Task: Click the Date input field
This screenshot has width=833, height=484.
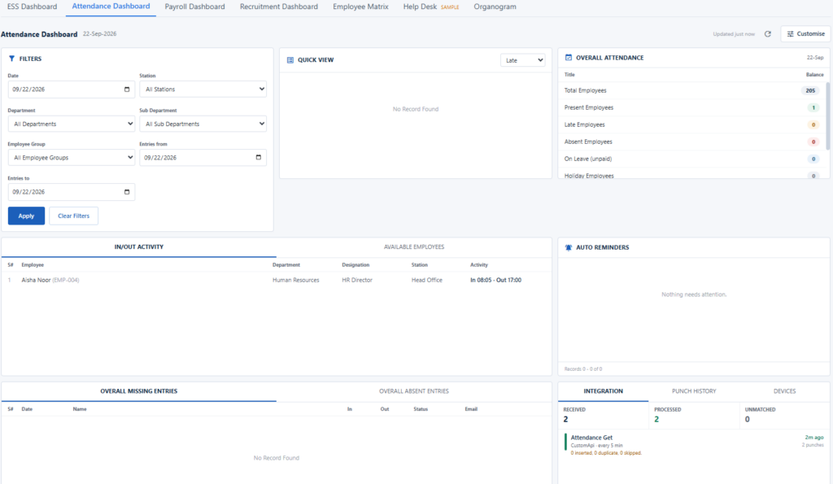Action: (72, 89)
